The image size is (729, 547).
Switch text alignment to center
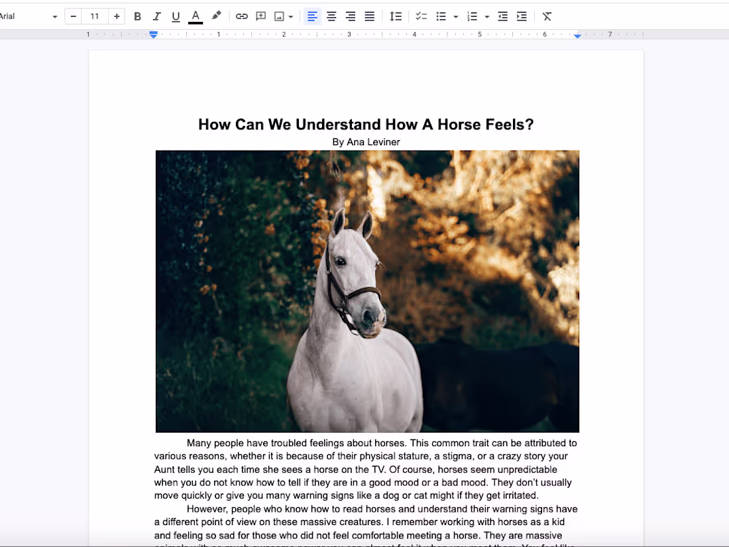[x=331, y=16]
